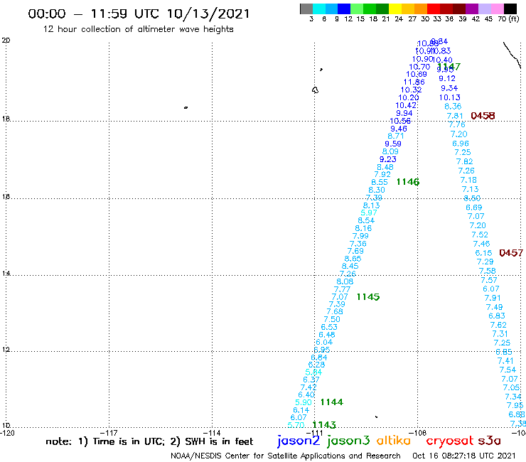Click the wave height value 10.13
526x462 pixels.
pos(450,97)
